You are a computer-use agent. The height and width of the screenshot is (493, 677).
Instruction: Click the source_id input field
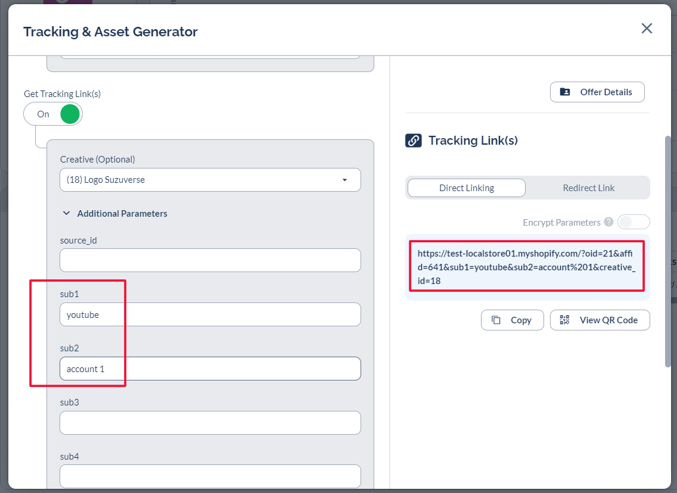pos(210,261)
